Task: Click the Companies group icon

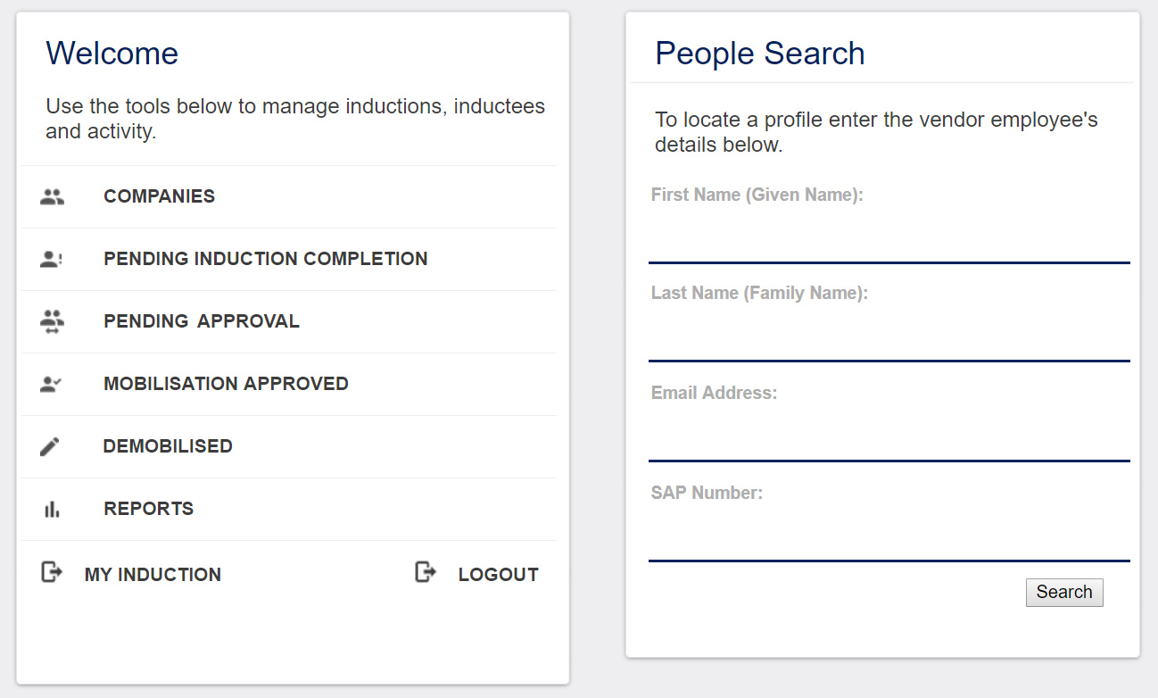Action: click(x=52, y=197)
